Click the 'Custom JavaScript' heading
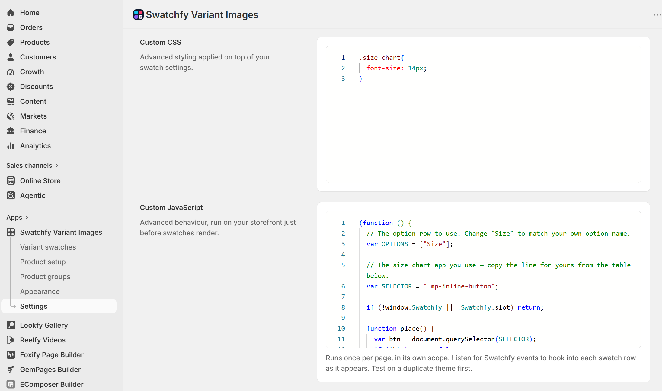Viewport: 662px width, 391px height. [171, 208]
